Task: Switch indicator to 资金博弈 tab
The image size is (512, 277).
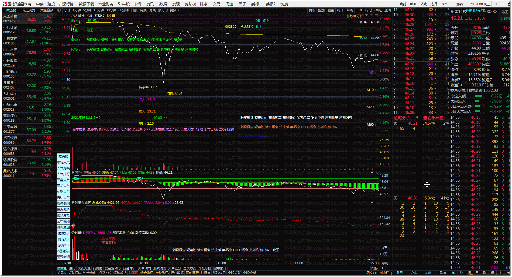Action: [129, 268]
